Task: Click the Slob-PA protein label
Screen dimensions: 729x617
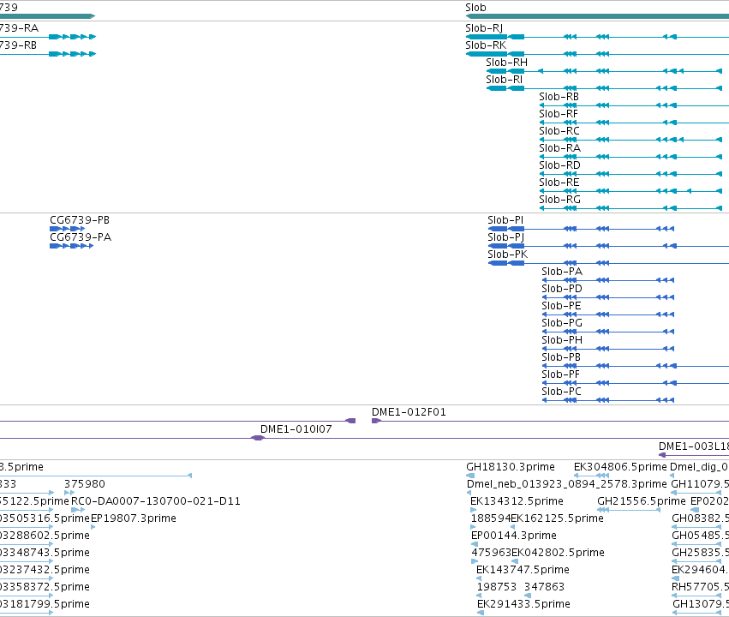Action: click(562, 272)
